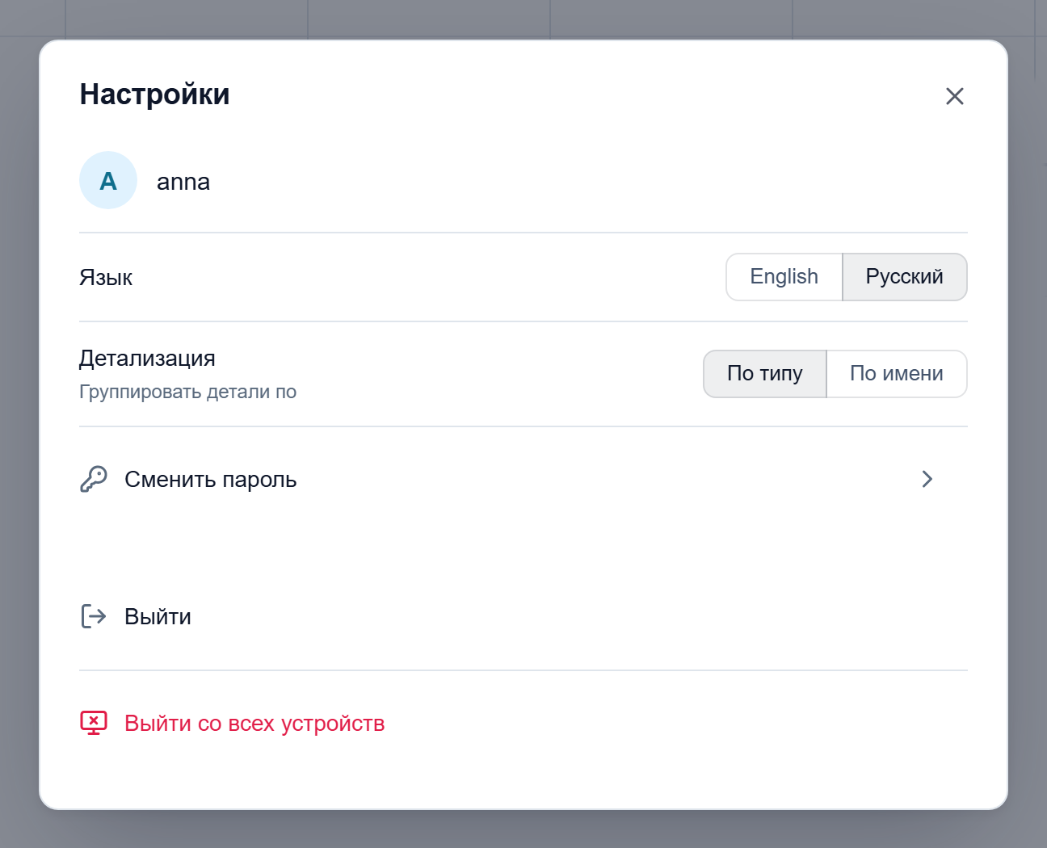Choose the По имени grouping option
The height and width of the screenshot is (848, 1047).
tap(897, 374)
